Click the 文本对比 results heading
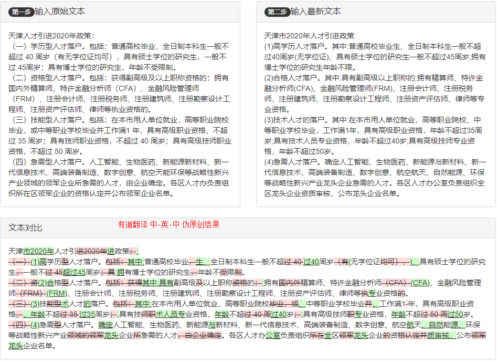This screenshot has width=498, height=362. pos(25,228)
